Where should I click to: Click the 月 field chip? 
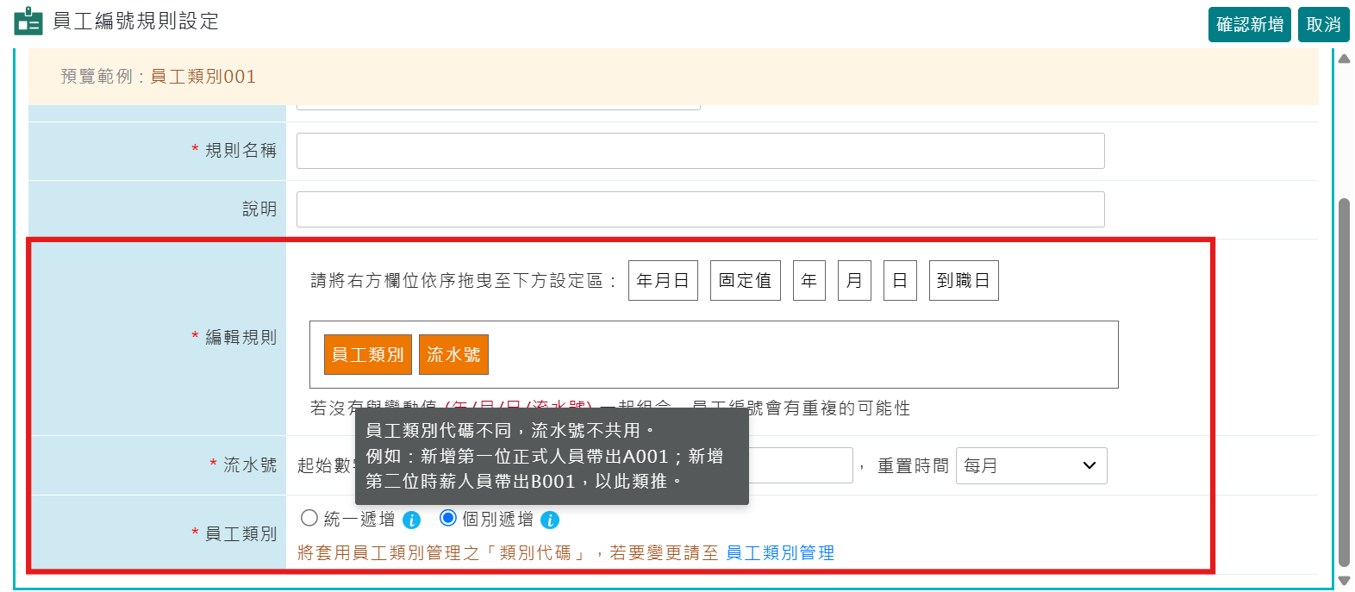click(854, 281)
